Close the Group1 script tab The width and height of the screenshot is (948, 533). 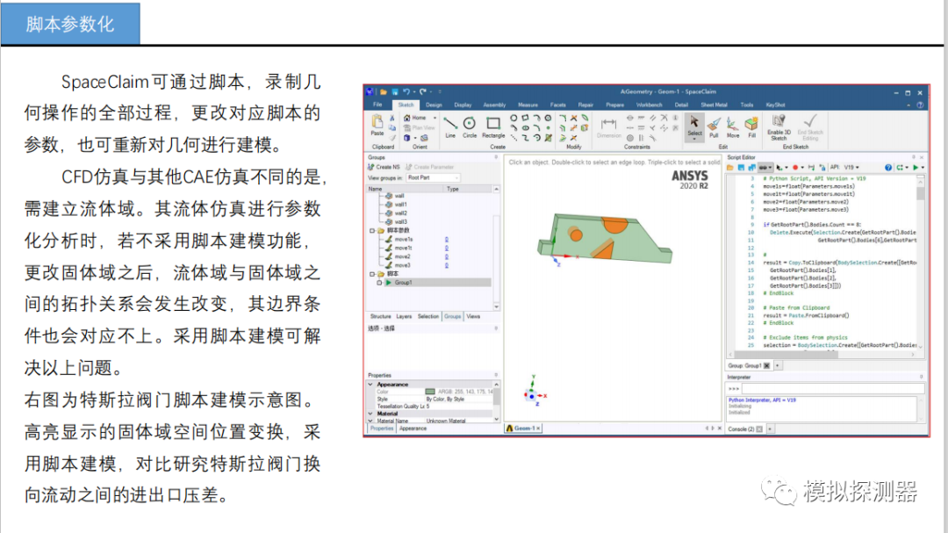coord(766,365)
